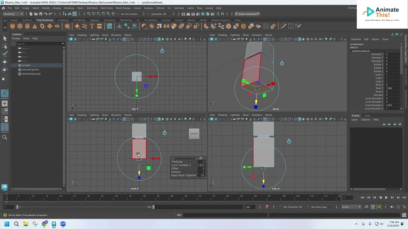This screenshot has height=229, width=408.
Task: Open Chrome from the Windows taskbar
Action: [x=44, y=224]
